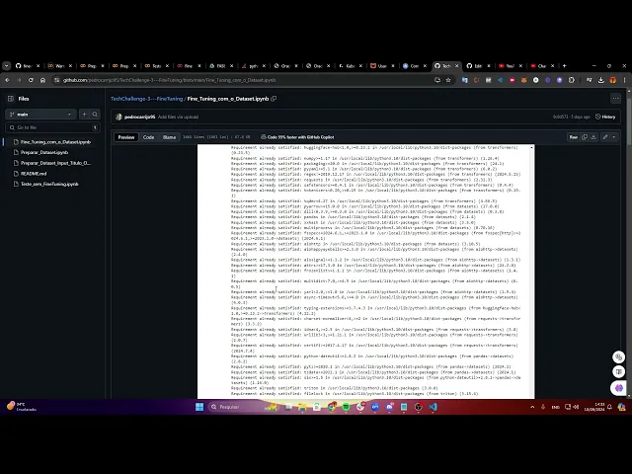View file History
The width and height of the screenshot is (632, 474).
tap(605, 117)
